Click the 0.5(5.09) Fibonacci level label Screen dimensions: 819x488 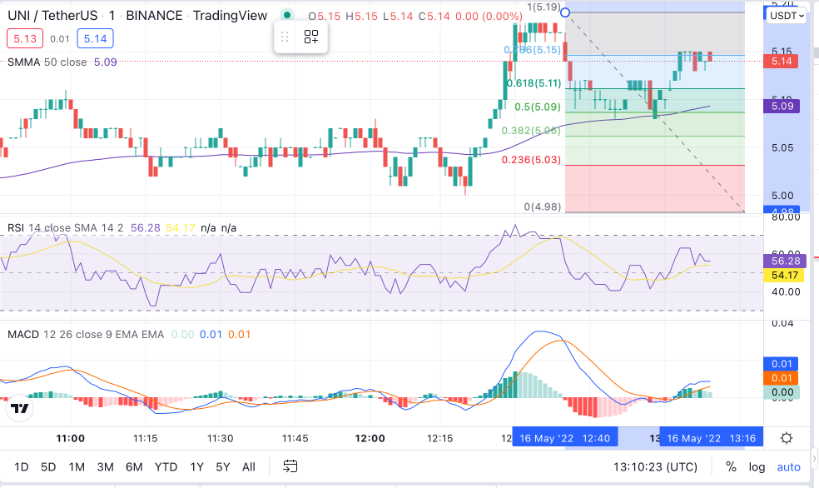click(538, 107)
